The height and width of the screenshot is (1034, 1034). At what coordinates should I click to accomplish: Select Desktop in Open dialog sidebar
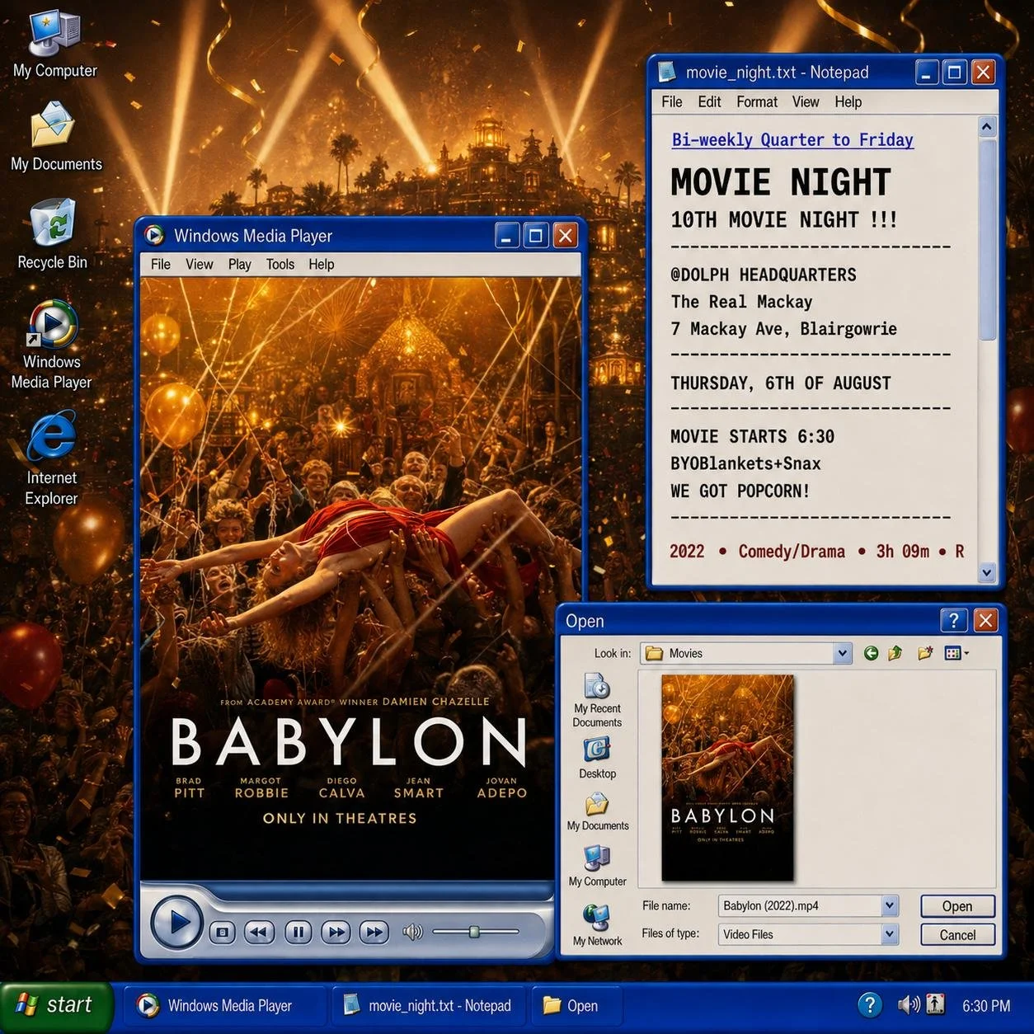point(597,759)
